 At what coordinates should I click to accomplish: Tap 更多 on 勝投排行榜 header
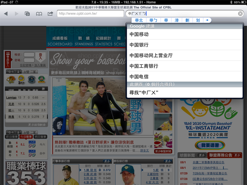coord(168,161)
